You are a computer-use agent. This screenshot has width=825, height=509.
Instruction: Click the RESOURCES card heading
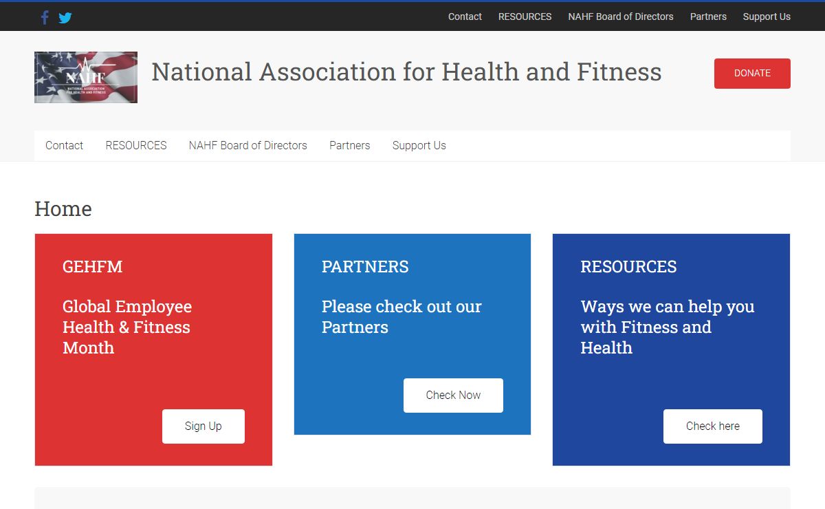[628, 267]
